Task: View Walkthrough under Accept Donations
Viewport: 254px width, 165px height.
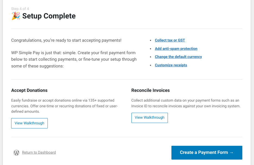Action: point(29,123)
